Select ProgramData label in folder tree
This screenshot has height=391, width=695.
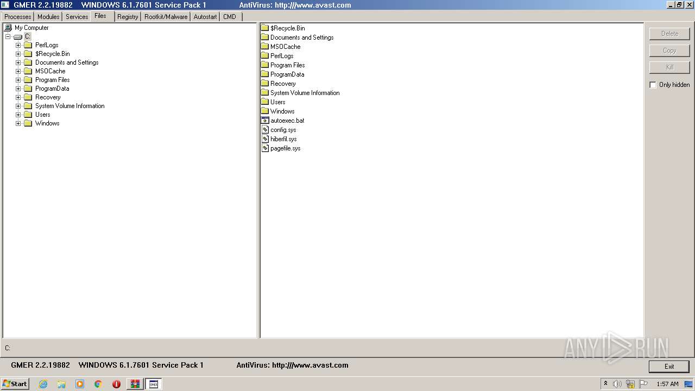coord(52,89)
